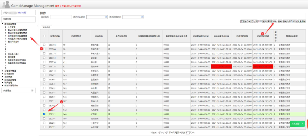The height and width of the screenshot is (136, 308).
Task: Click the user avatar logo in header
Action: [x=6, y=4]
